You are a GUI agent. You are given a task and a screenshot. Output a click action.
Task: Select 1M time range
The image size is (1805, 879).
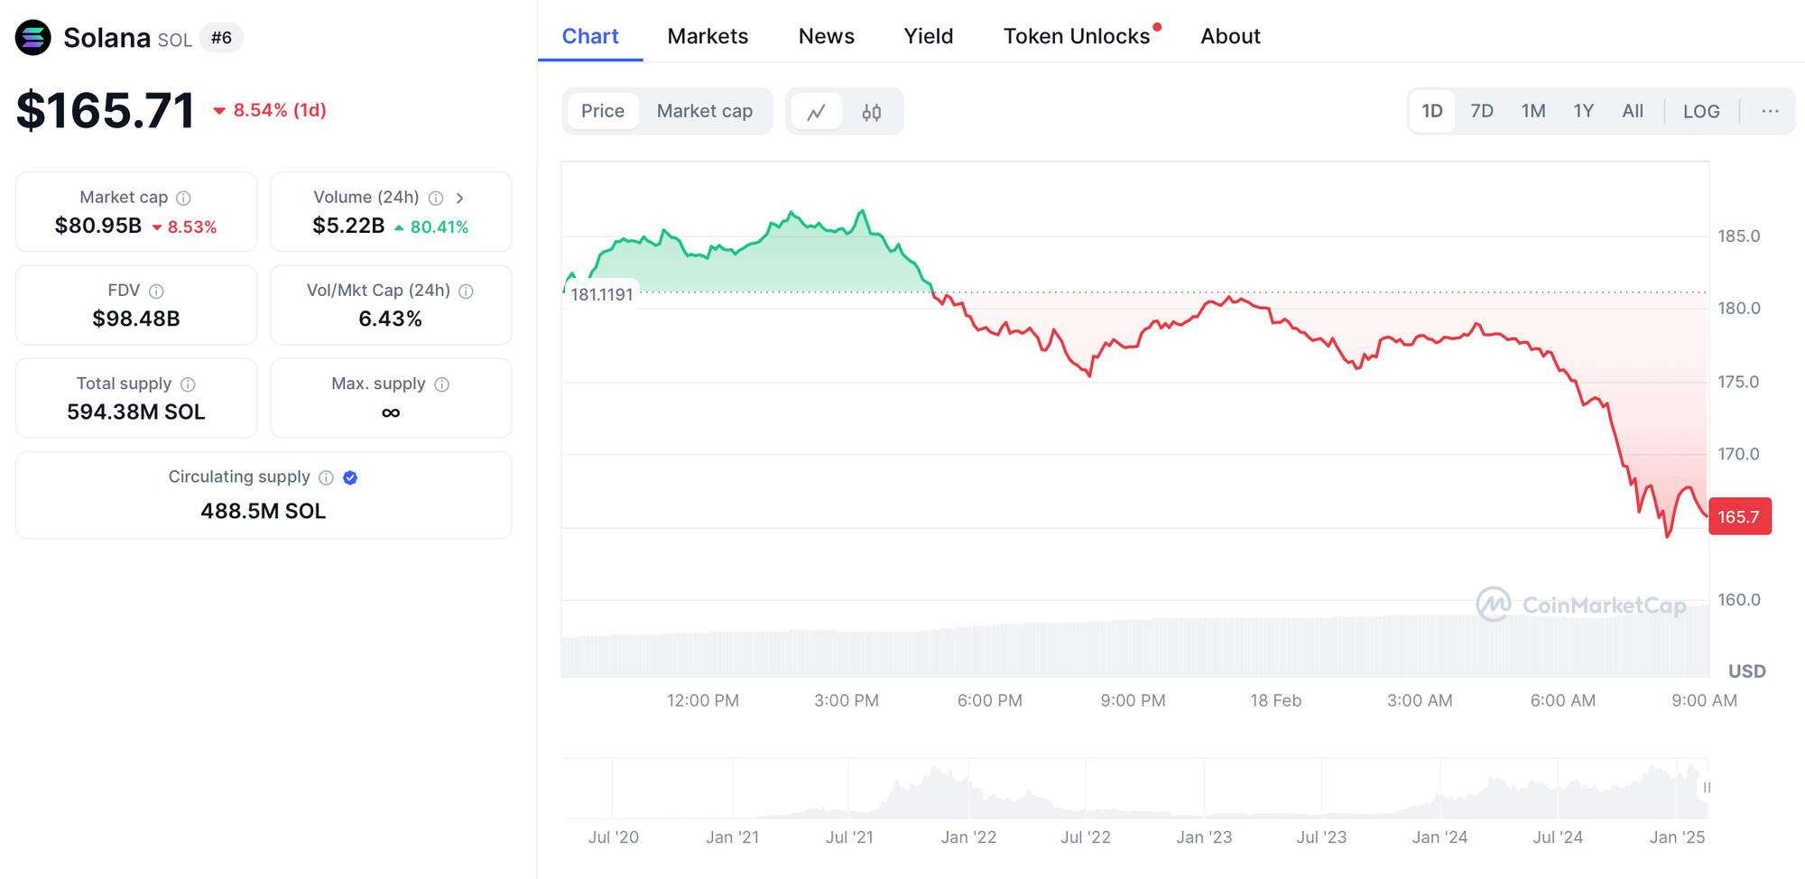tap(1533, 111)
